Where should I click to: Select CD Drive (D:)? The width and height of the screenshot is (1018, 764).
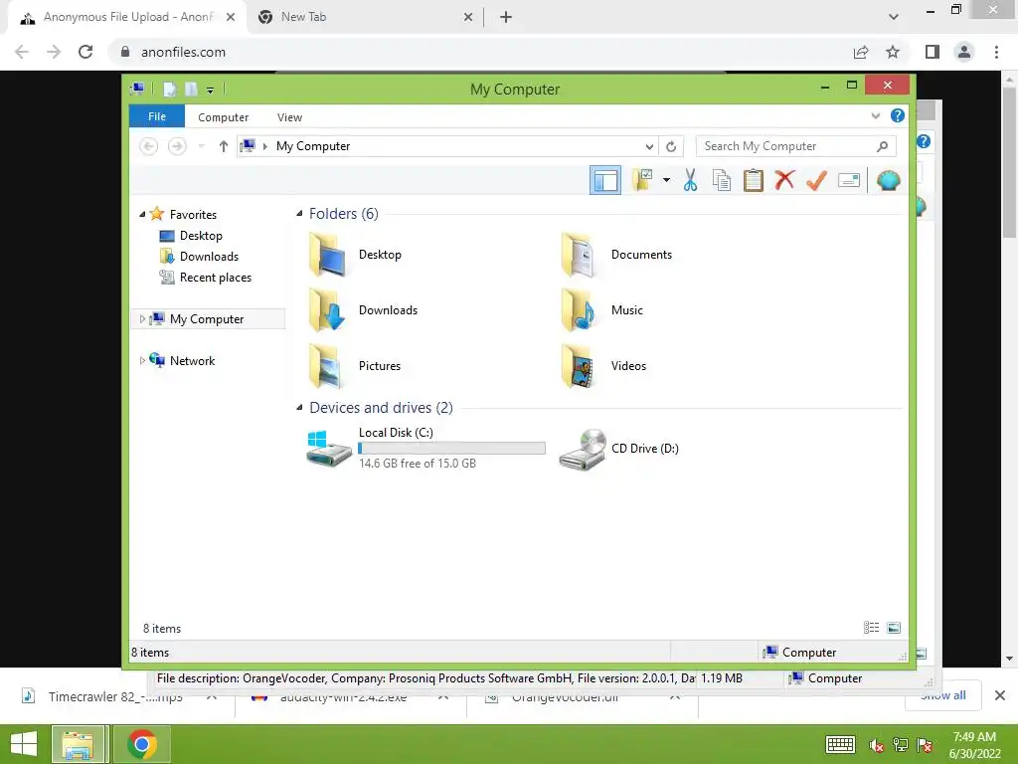click(618, 449)
